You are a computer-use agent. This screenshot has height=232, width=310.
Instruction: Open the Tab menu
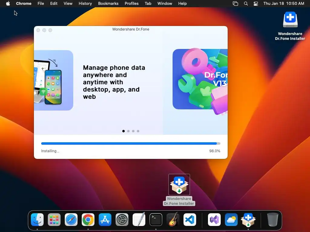pyautogui.click(x=148, y=4)
